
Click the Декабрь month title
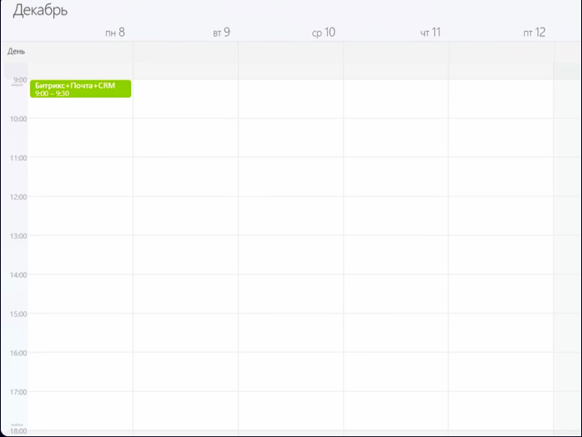(40, 10)
